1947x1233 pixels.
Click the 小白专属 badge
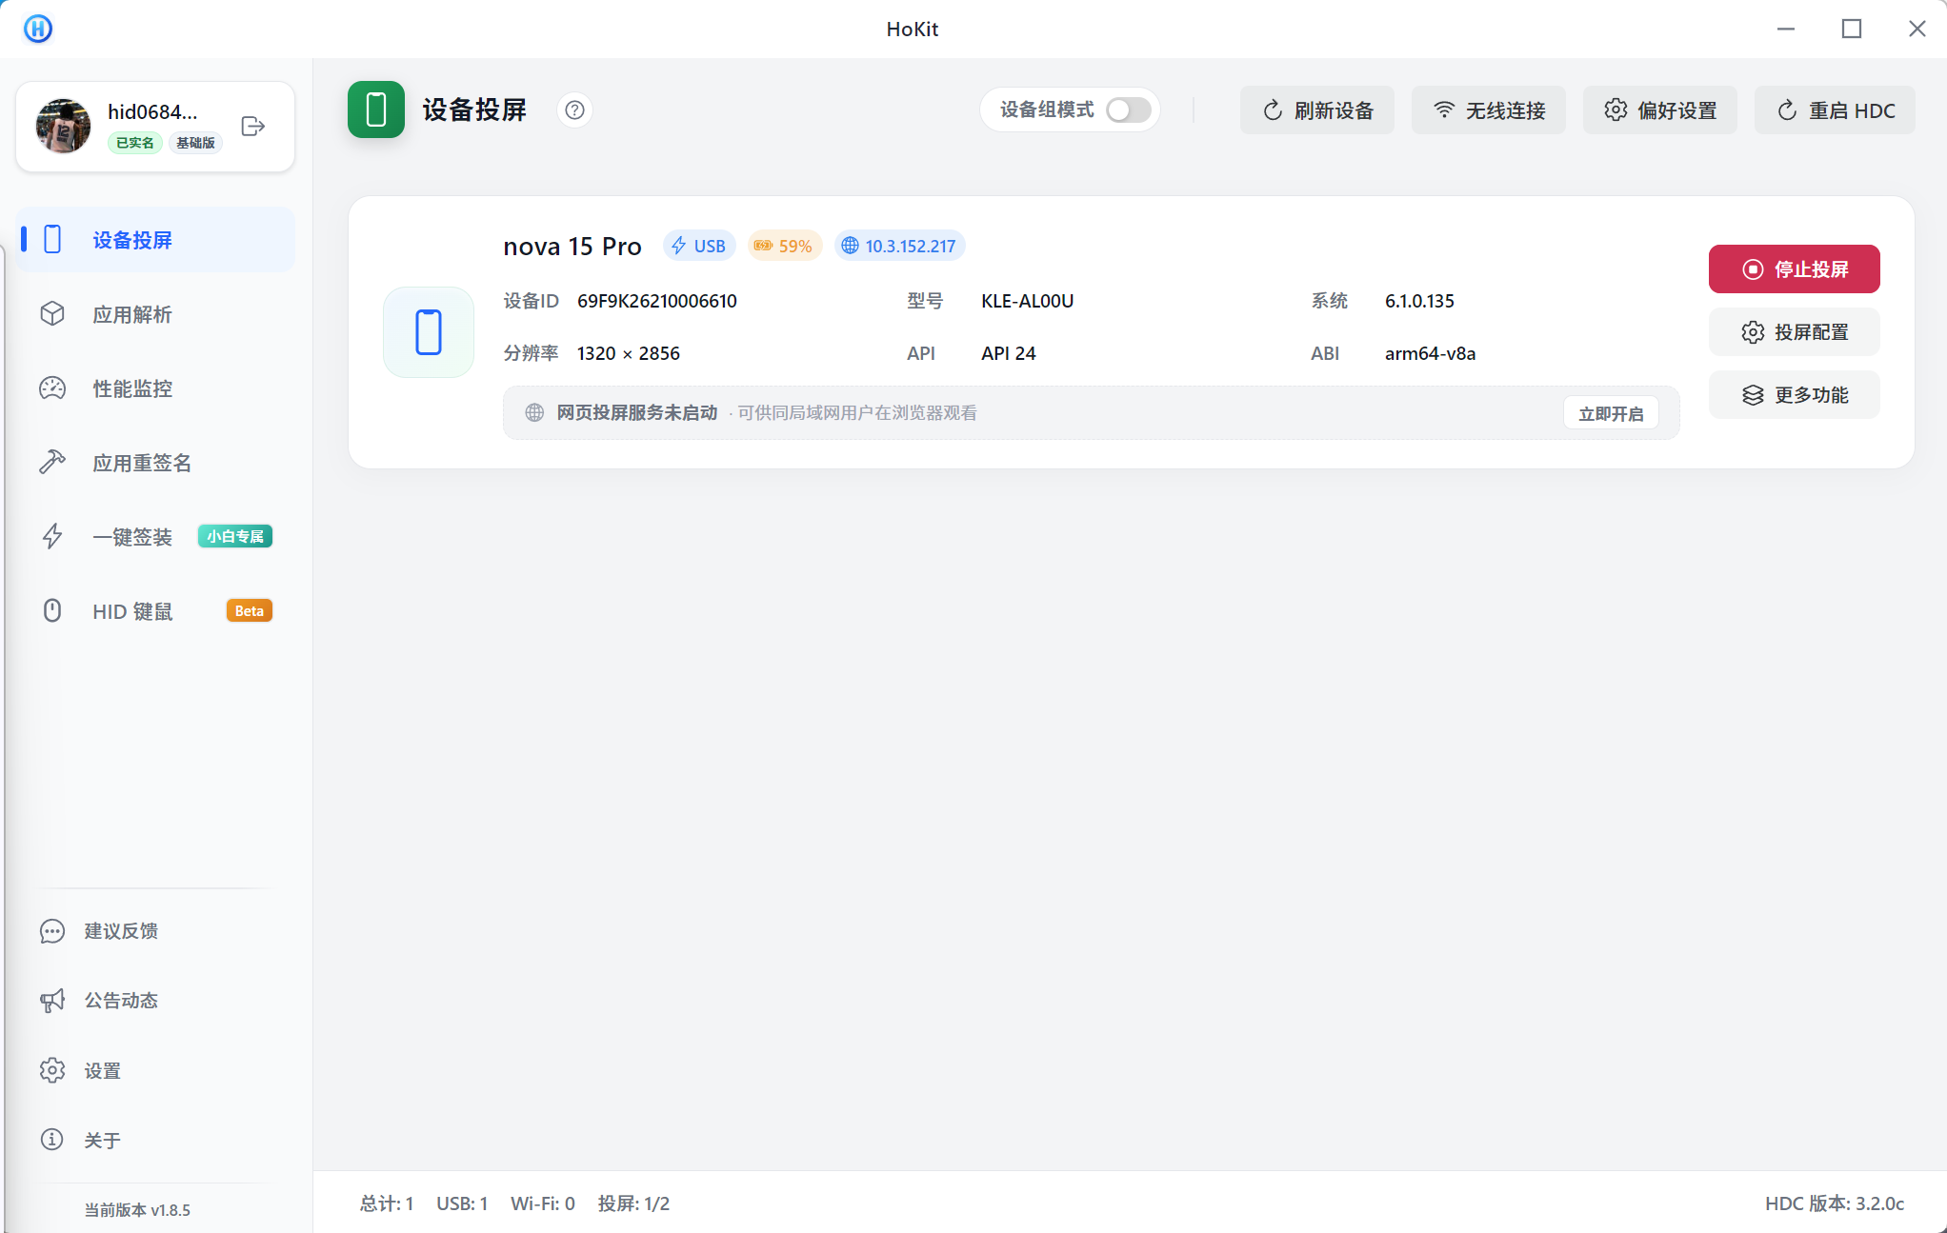pos(235,537)
